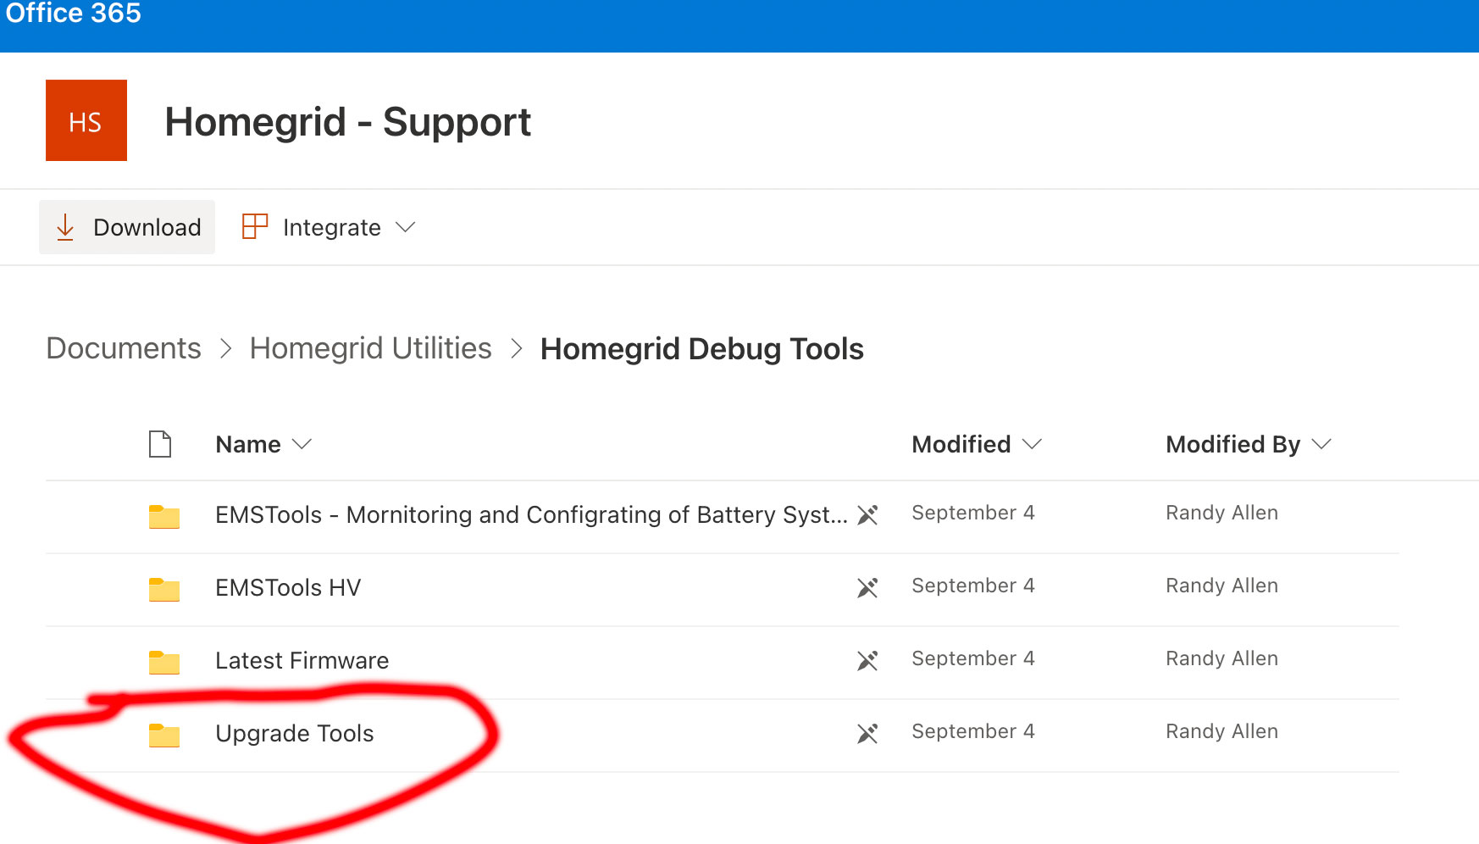Click September 4 date for Upgrade Tools
This screenshot has height=844, width=1479.
click(x=973, y=731)
